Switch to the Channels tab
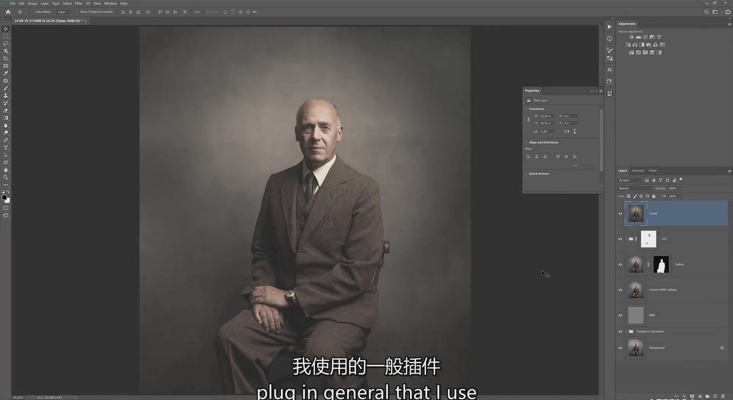The image size is (733, 400). pyautogui.click(x=638, y=171)
